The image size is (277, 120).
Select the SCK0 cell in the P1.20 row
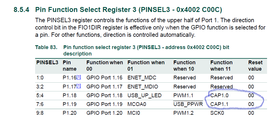pos(217,113)
